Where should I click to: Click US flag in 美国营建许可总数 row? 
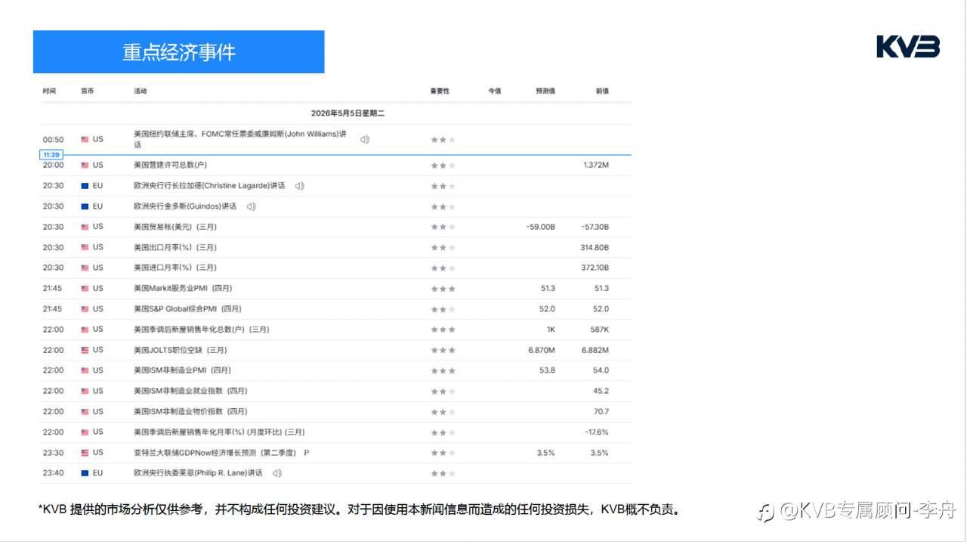point(85,165)
